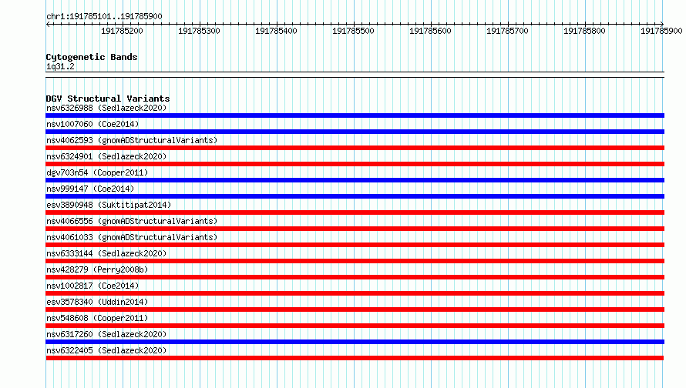Screen dimensions: 686x388
Task: Open esv3890948 (Suktitipat2014) variant label
Action: point(109,205)
